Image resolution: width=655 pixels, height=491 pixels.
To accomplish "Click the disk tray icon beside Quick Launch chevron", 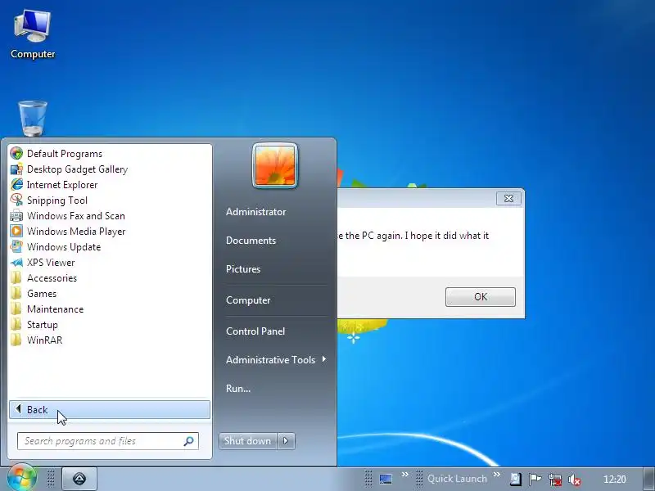I will coord(516,479).
